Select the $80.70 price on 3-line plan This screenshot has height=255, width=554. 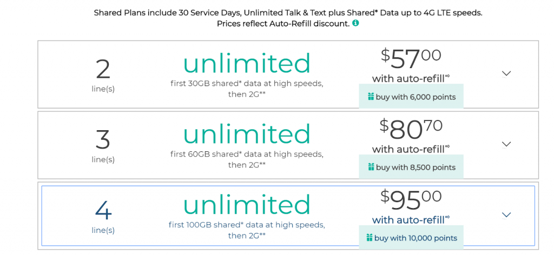[x=411, y=130]
